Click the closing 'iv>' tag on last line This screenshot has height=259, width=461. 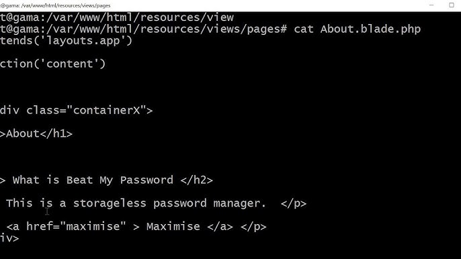coord(9,238)
